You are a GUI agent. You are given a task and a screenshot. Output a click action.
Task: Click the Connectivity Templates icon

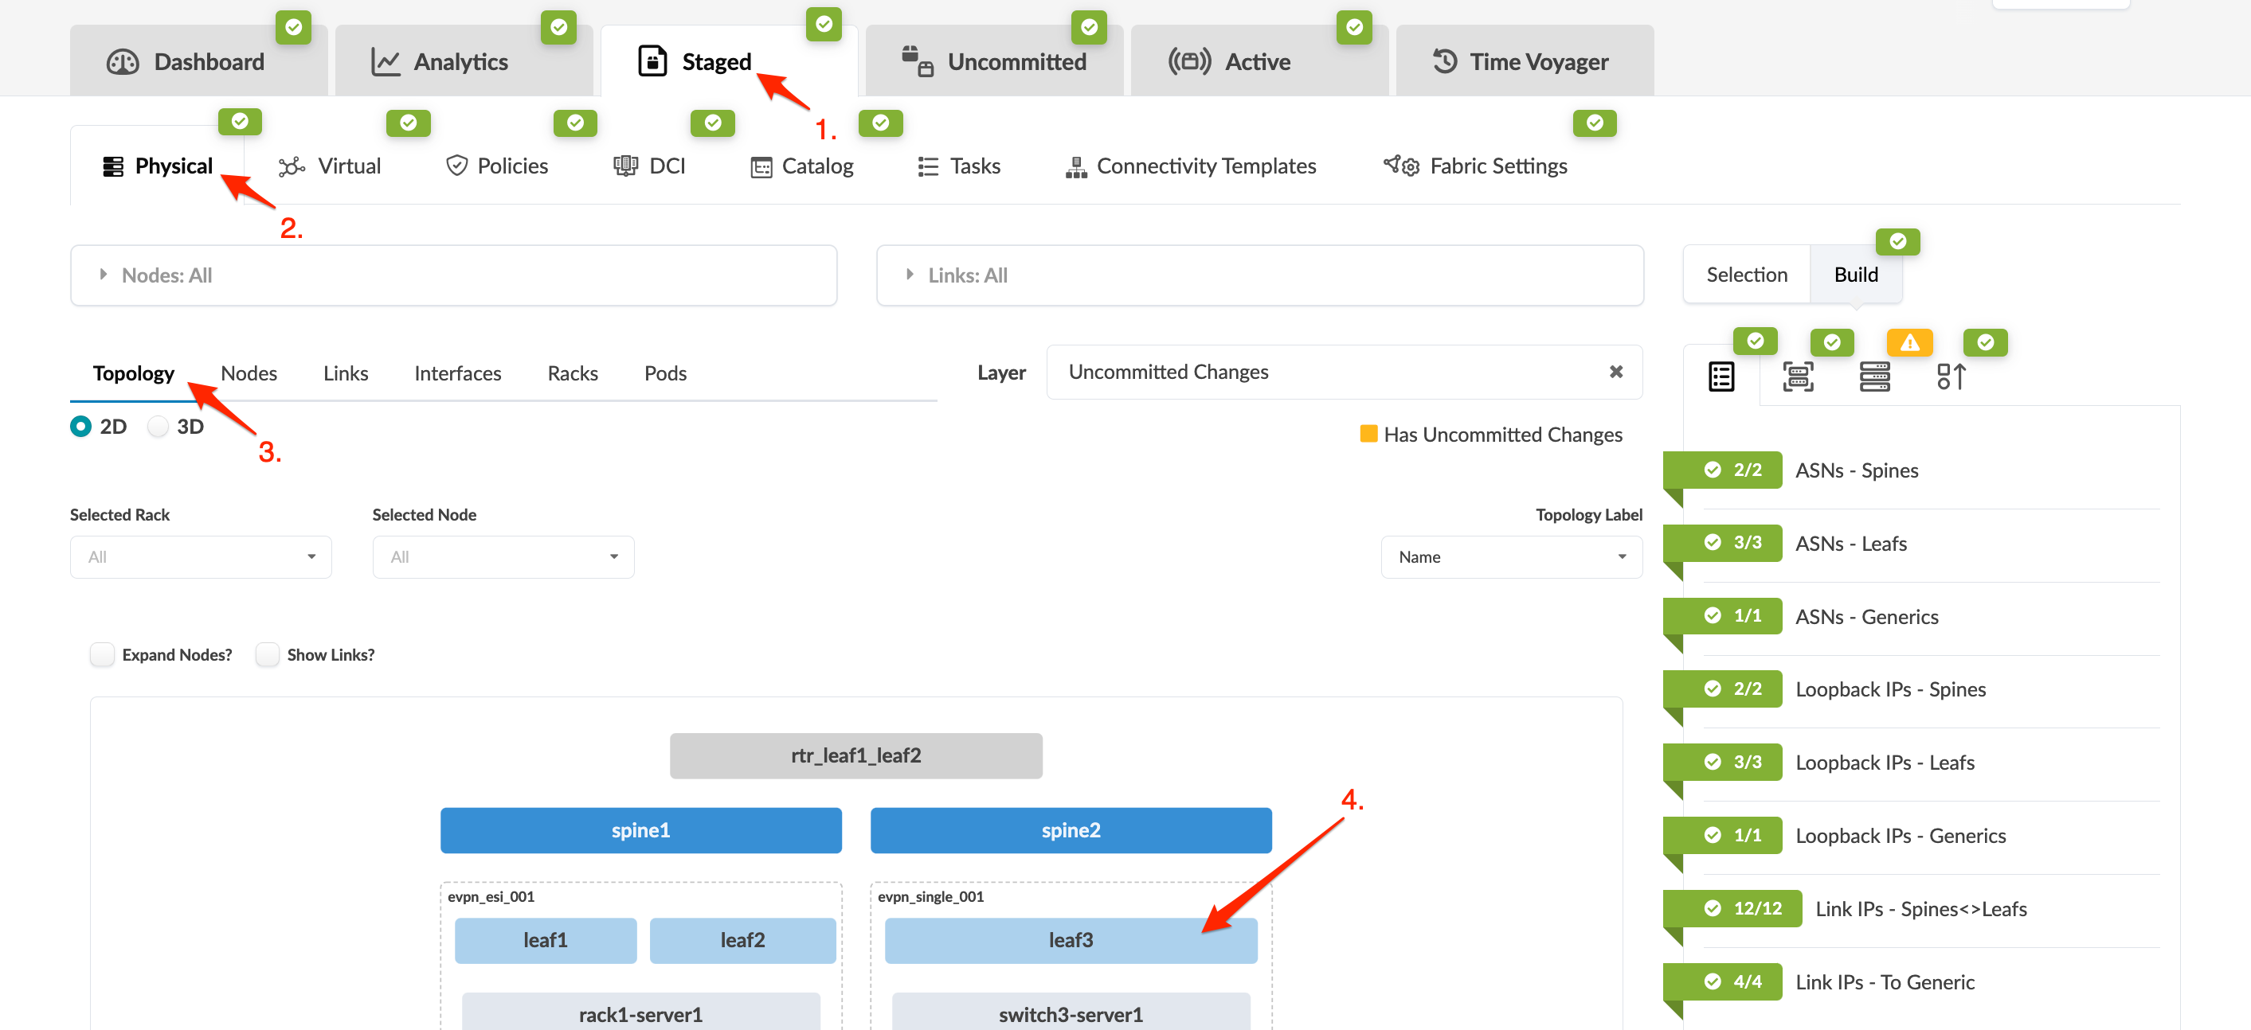point(1075,166)
